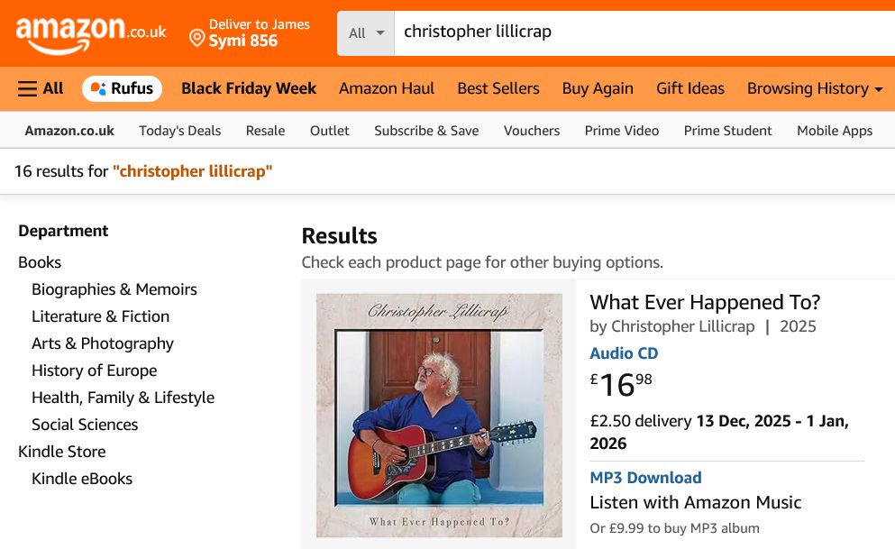Select Gift Ideas in navigation
The height and width of the screenshot is (549, 895).
click(x=690, y=88)
